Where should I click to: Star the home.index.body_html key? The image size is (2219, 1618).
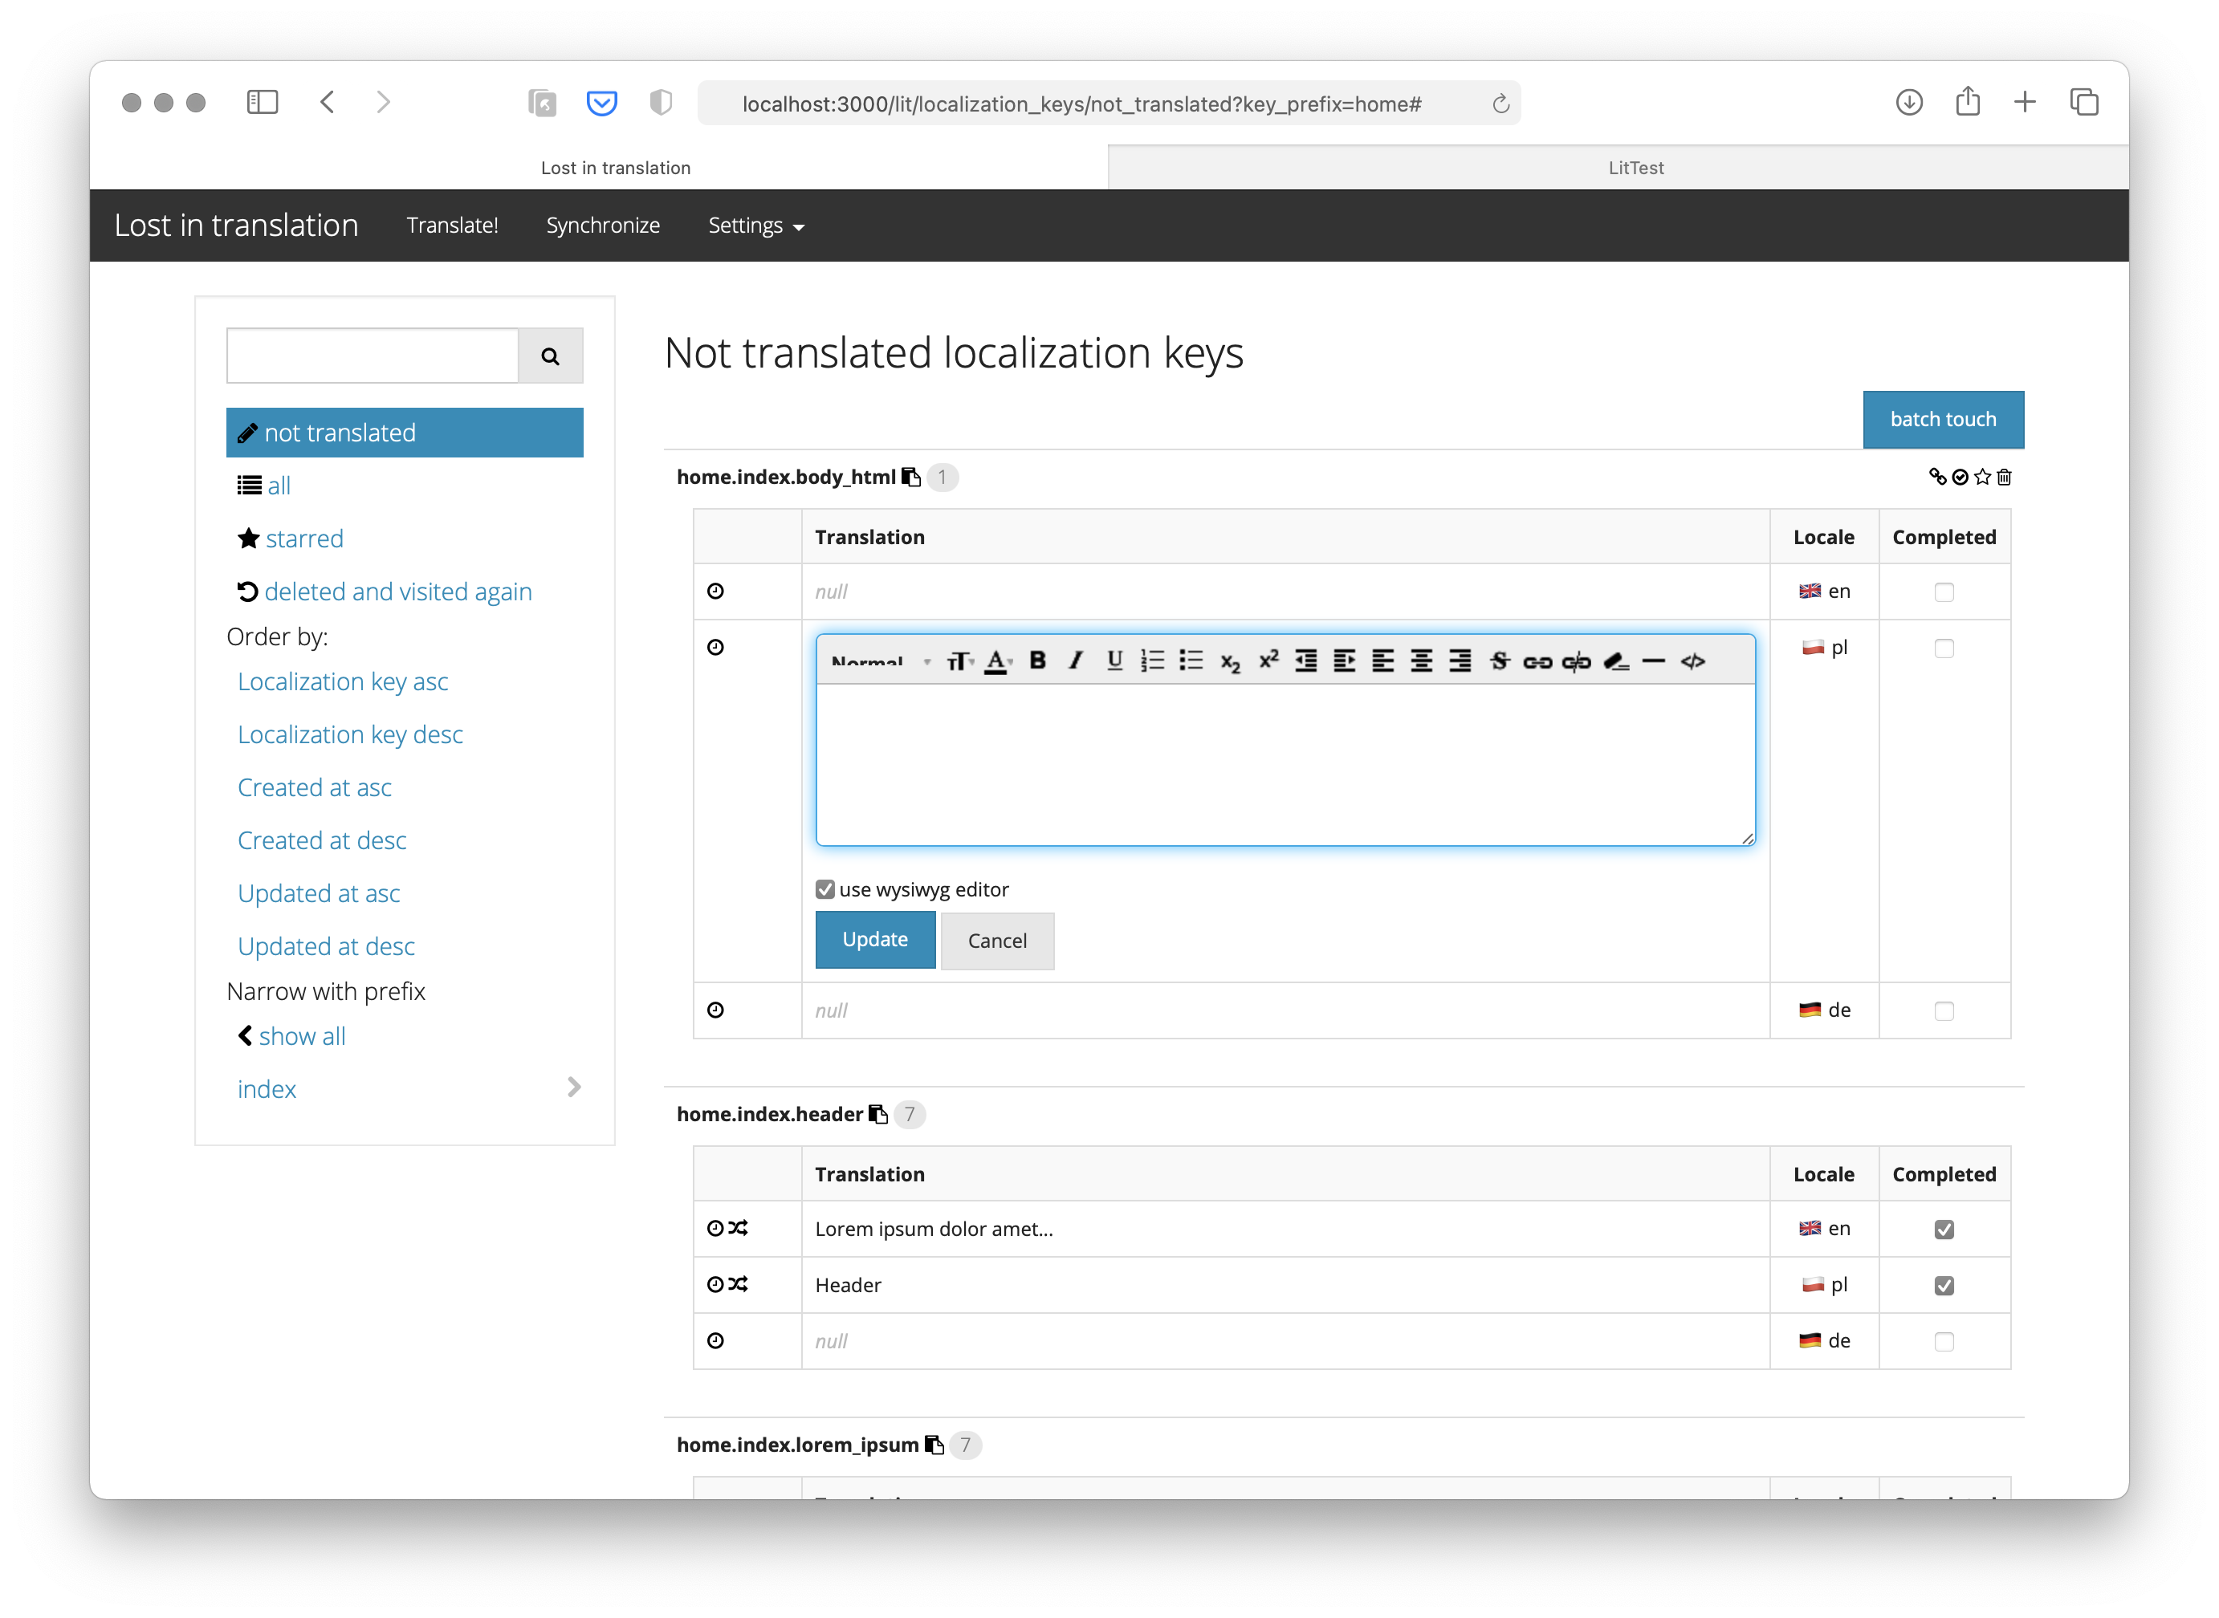click(x=1983, y=477)
